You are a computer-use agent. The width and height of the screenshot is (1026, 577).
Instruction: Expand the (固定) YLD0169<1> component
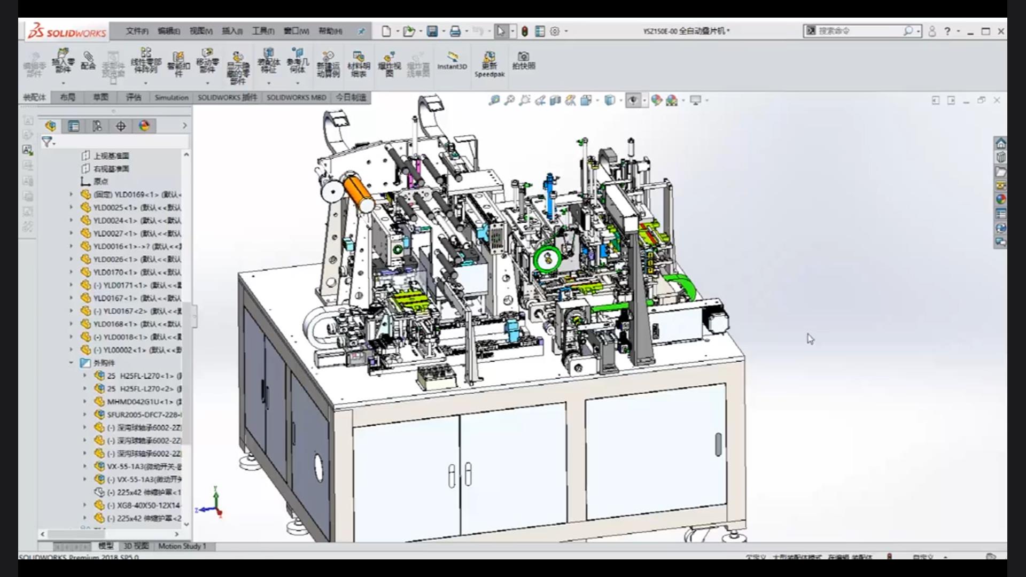pos(71,194)
